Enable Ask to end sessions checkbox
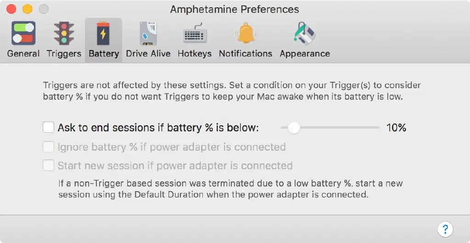Image resolution: width=470 pixels, height=243 pixels. tap(49, 127)
